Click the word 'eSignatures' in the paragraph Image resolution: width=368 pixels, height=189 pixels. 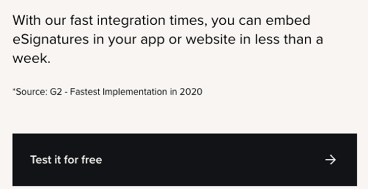(51, 39)
